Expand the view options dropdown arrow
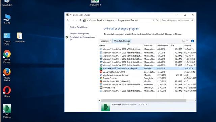 coord(187,41)
